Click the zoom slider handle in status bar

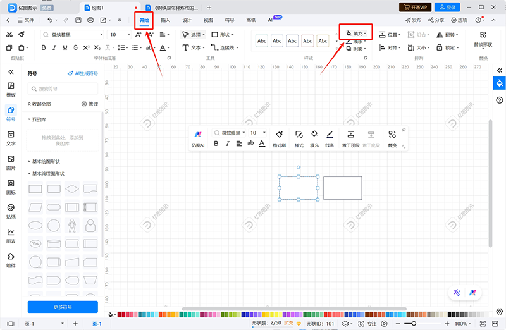(414, 323)
